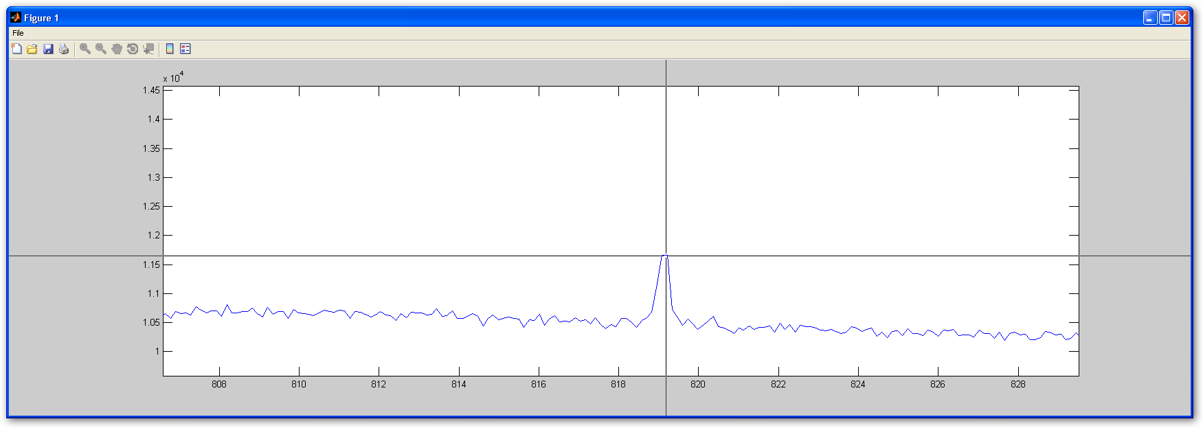
Task: Select the Pan hand tool
Action: pyautogui.click(x=117, y=49)
